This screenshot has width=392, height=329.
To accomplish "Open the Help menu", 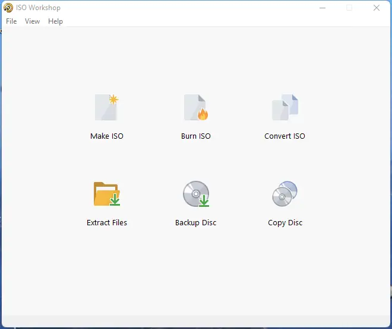I will tap(55, 21).
